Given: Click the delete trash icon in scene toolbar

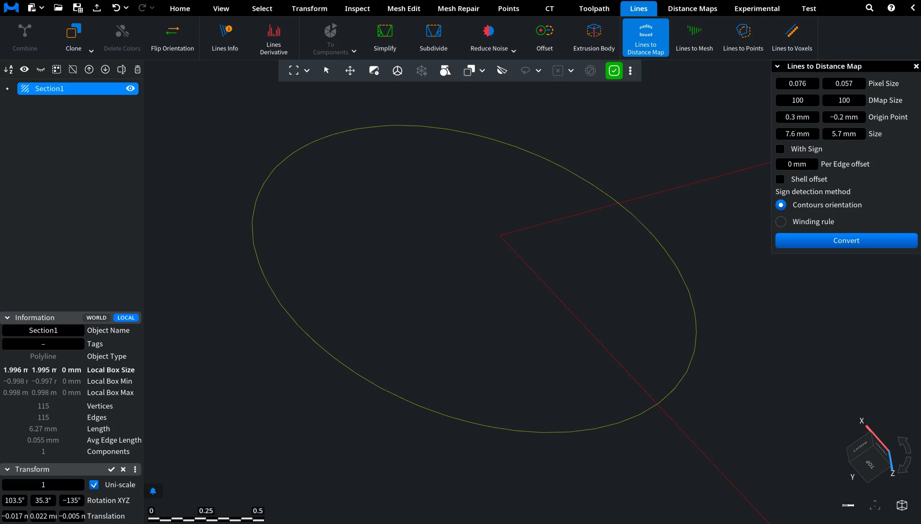Looking at the screenshot, I should tap(137, 69).
